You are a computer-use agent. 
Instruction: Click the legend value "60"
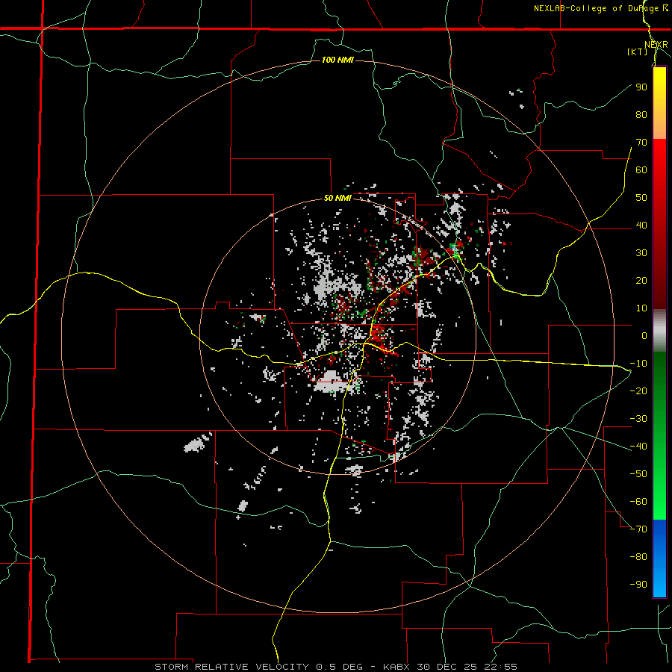(641, 170)
